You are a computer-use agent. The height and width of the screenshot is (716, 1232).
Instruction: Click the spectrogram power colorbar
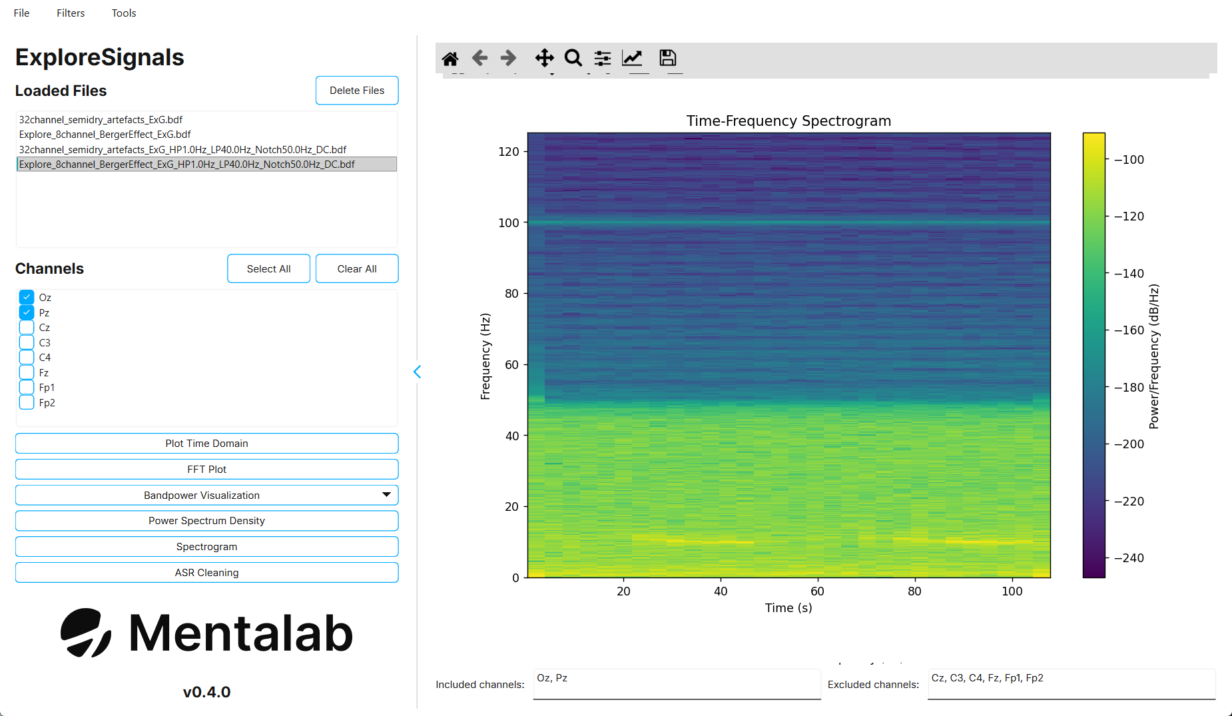(1094, 355)
